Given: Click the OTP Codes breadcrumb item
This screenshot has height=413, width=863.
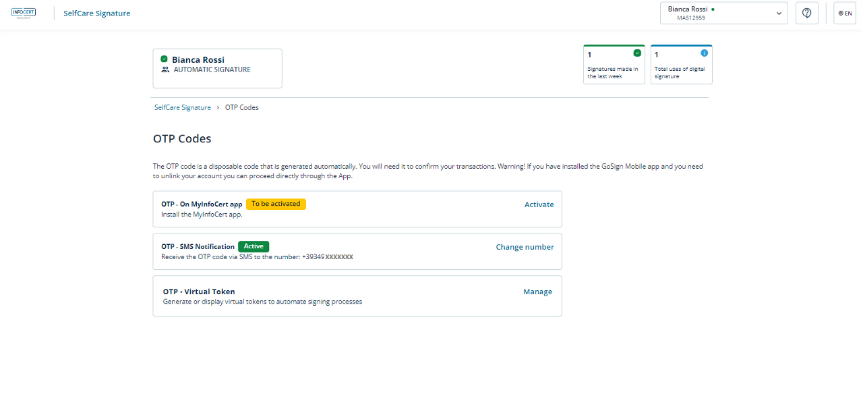Looking at the screenshot, I should pos(242,107).
